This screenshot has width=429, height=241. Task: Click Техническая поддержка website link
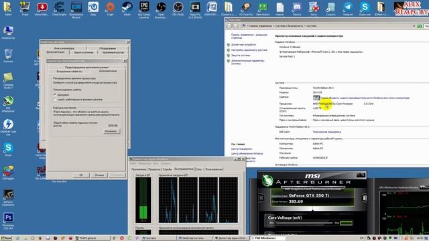tap(326, 132)
